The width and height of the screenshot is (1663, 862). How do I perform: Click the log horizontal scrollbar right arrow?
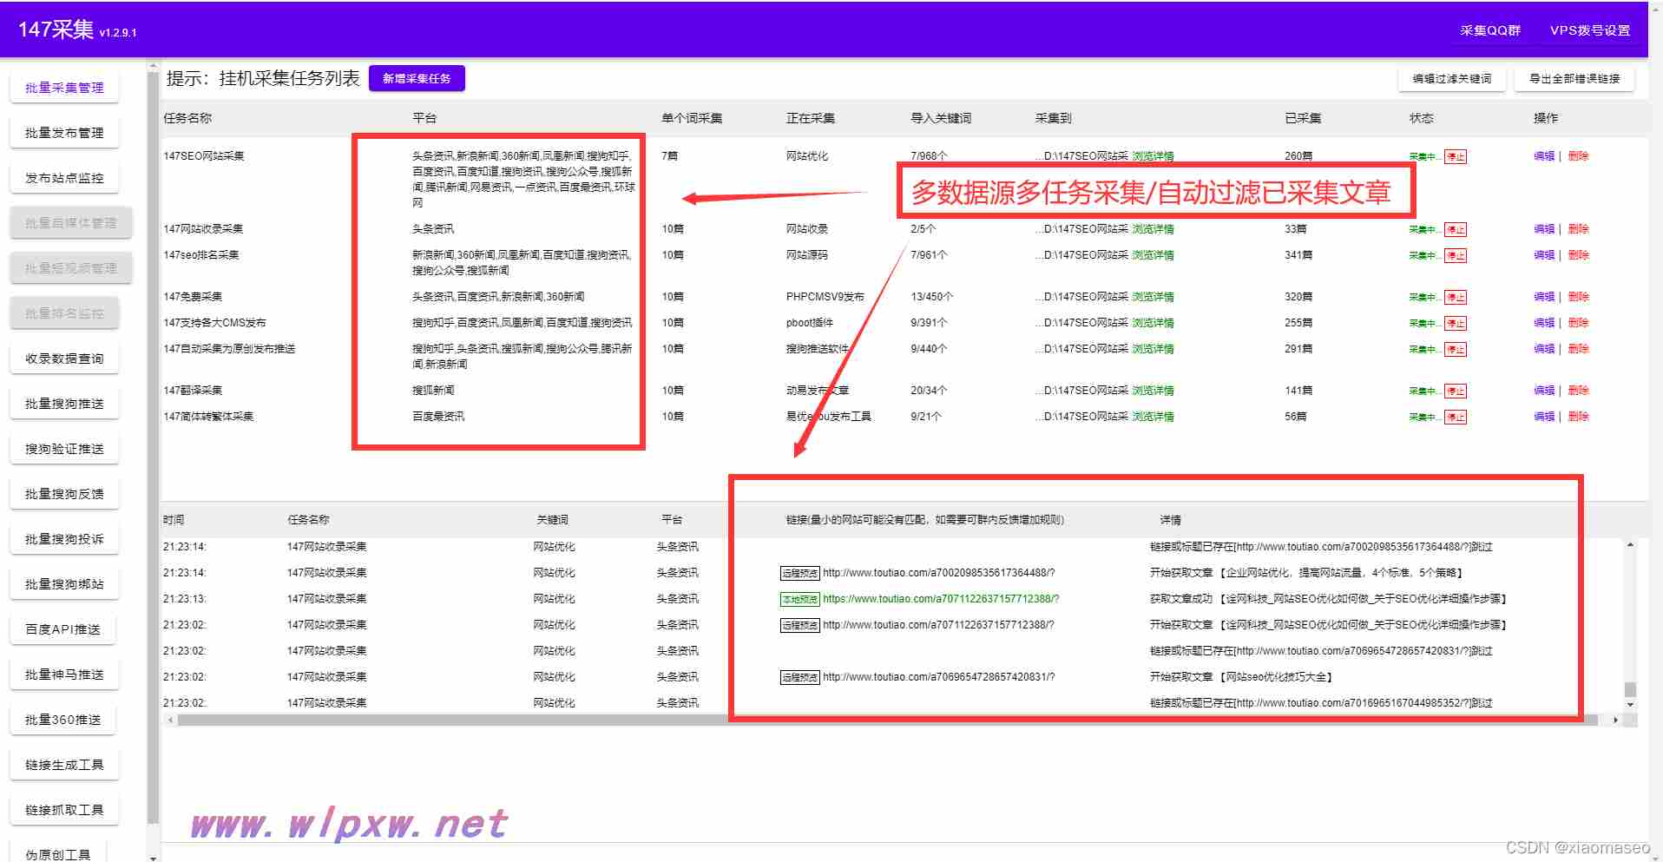(x=1614, y=720)
